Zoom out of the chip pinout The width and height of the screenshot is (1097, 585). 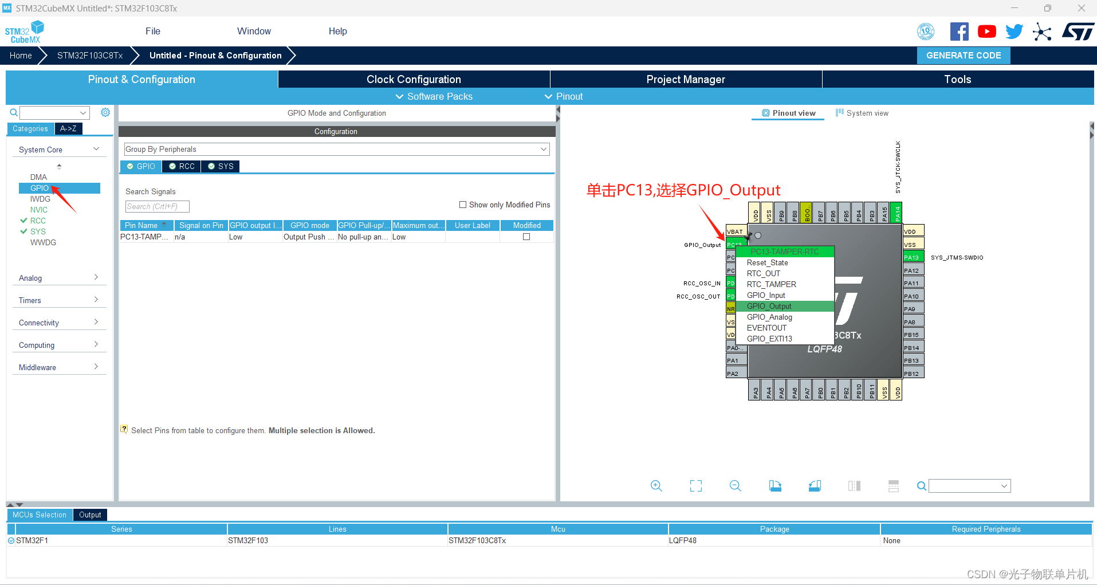[x=736, y=486]
